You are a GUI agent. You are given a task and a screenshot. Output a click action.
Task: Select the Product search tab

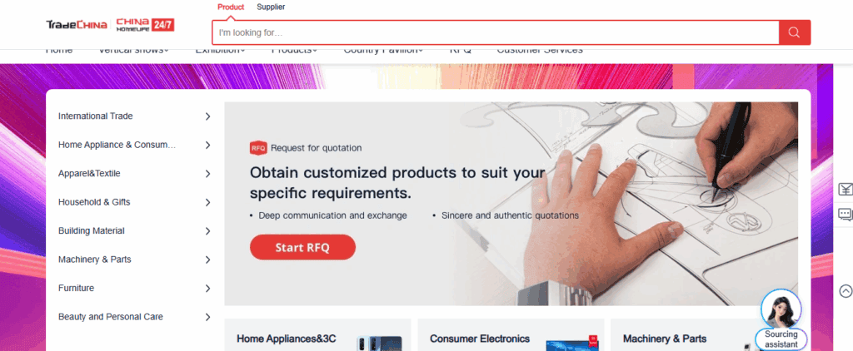coord(231,7)
